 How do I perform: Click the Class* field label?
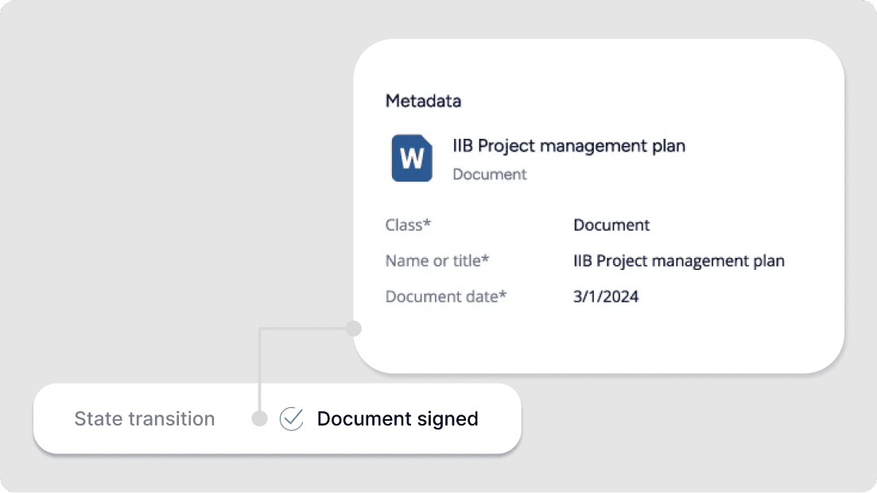(408, 225)
